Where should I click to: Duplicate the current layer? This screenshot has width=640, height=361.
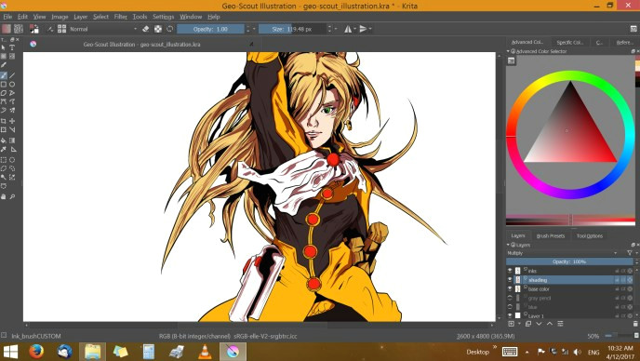[528, 324]
